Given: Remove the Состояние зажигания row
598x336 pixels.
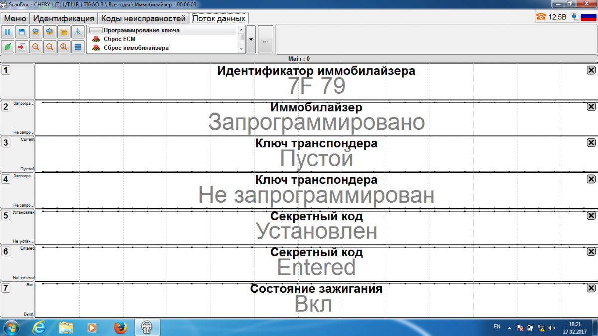Looking at the screenshot, I should pos(591,288).
